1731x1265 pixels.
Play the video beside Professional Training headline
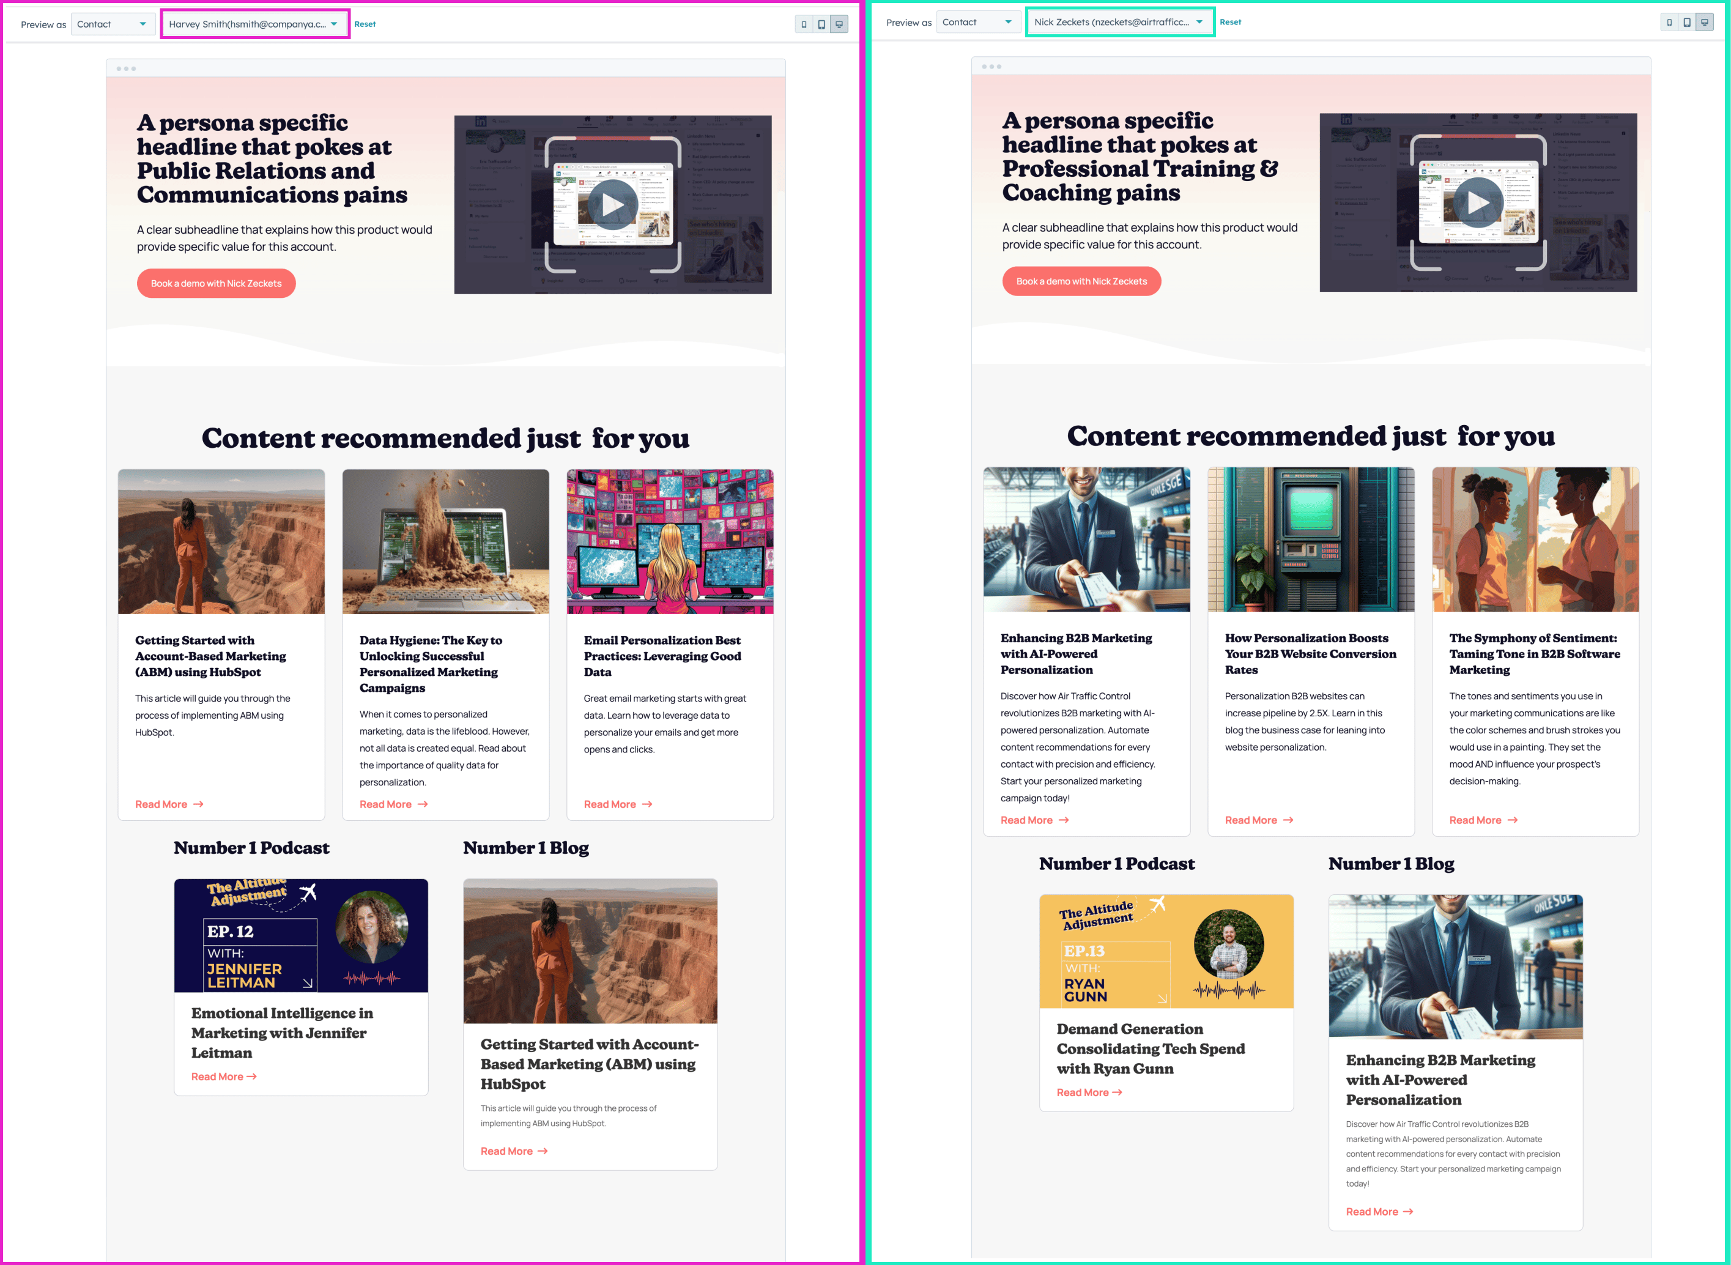[1478, 202]
